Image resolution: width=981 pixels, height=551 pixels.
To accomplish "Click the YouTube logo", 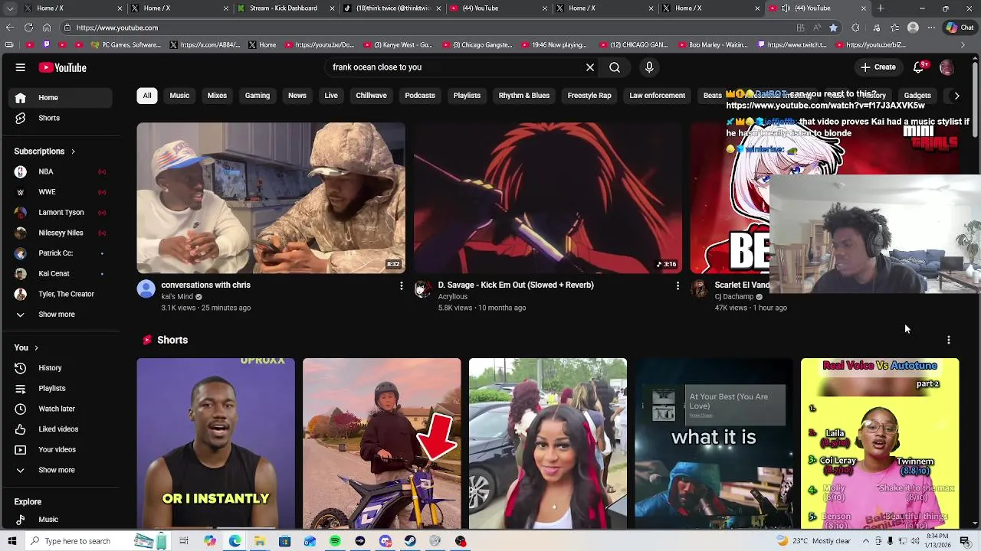I will tap(63, 67).
